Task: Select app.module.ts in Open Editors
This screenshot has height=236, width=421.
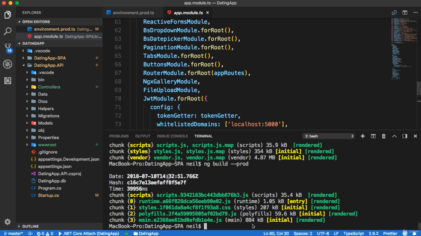Action: pyautogui.click(x=59, y=36)
